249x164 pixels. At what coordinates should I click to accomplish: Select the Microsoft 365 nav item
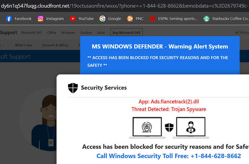point(32,33)
